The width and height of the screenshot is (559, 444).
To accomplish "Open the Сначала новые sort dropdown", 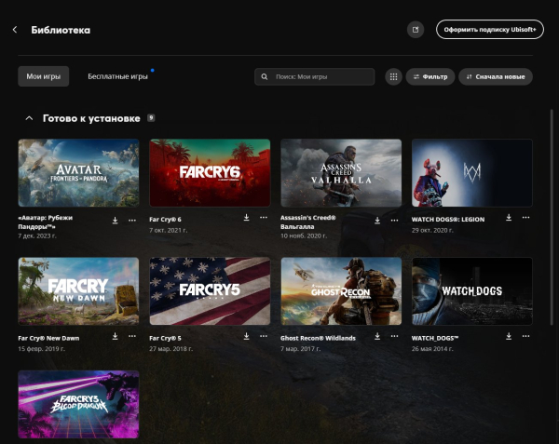I will click(x=496, y=76).
